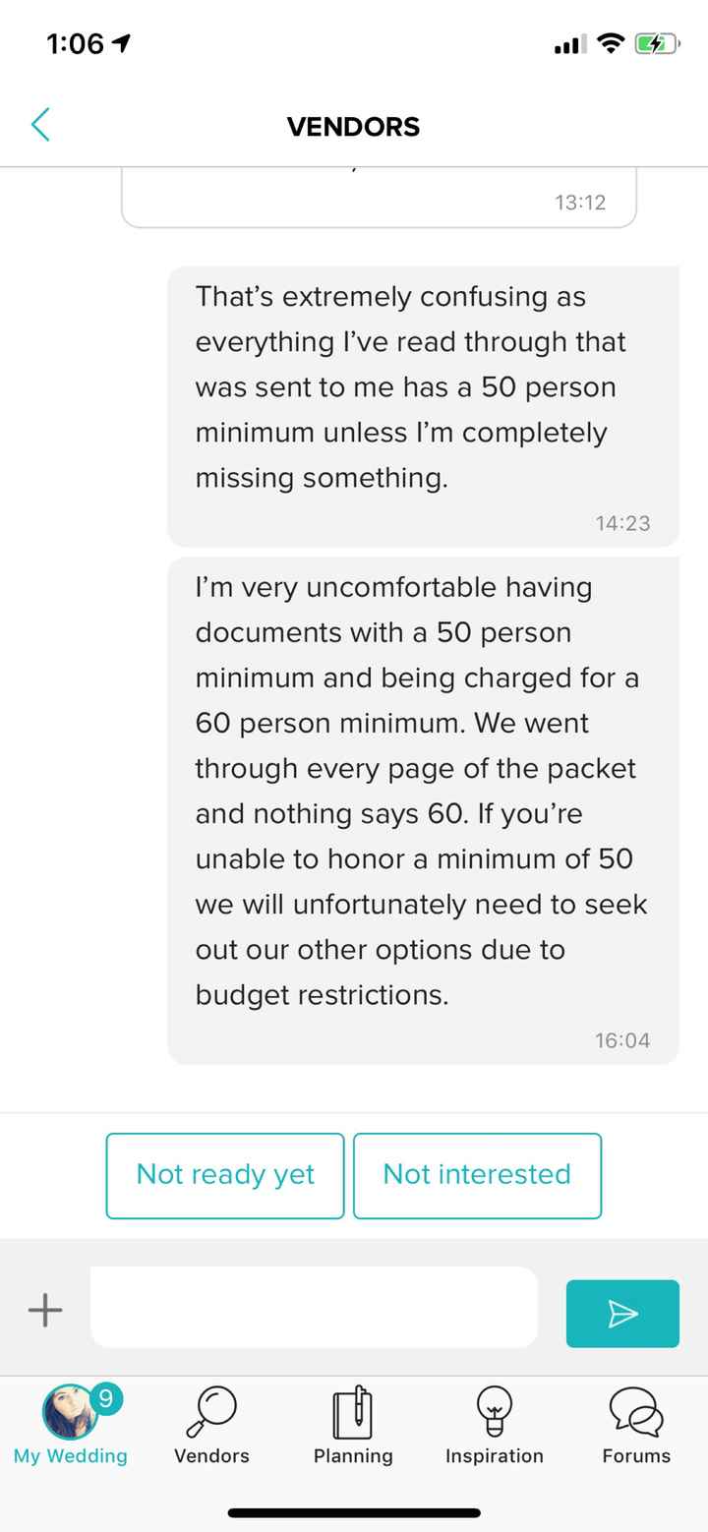Open Inspiration lightbulb tab

495,1426
